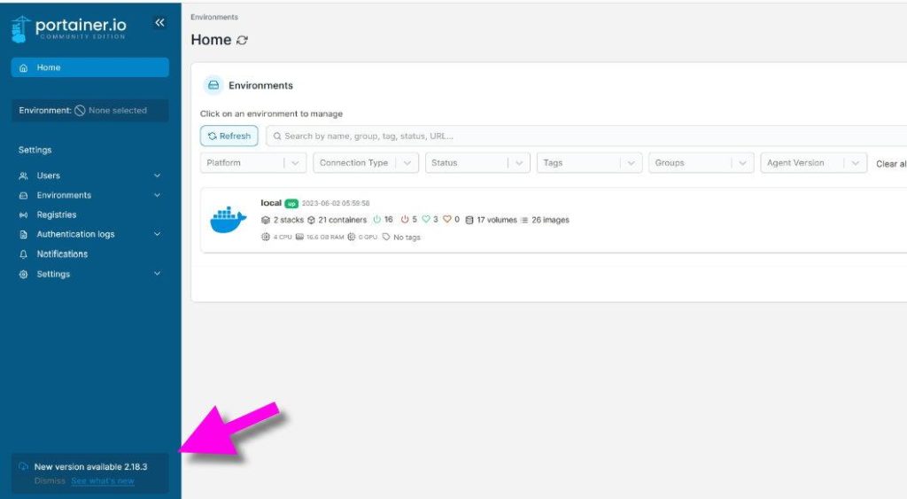This screenshot has height=499, width=907.
Task: Click the environment search field
Action: pyautogui.click(x=586, y=136)
